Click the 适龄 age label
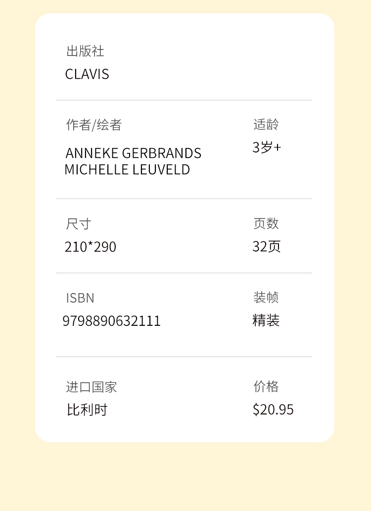Image resolution: width=371 pixels, height=511 pixels. (x=266, y=124)
